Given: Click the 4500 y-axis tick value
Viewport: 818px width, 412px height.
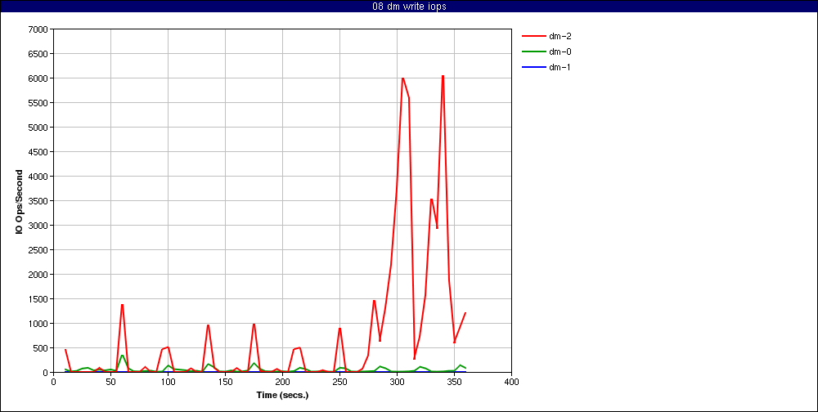Looking at the screenshot, I should pos(38,152).
